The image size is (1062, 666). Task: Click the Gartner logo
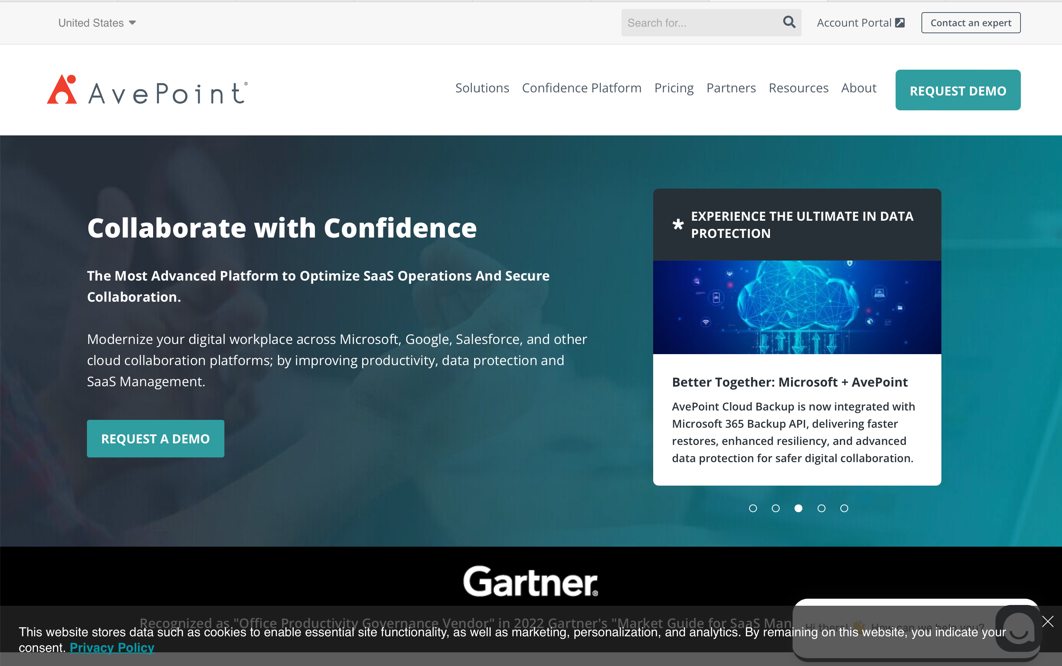click(x=531, y=581)
